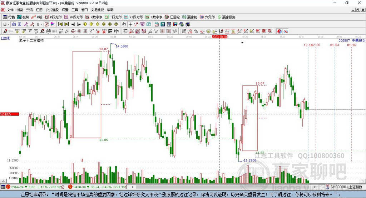Jump to last bar with skip-end button
This screenshot has height=198, width=366.
tap(66, 24)
